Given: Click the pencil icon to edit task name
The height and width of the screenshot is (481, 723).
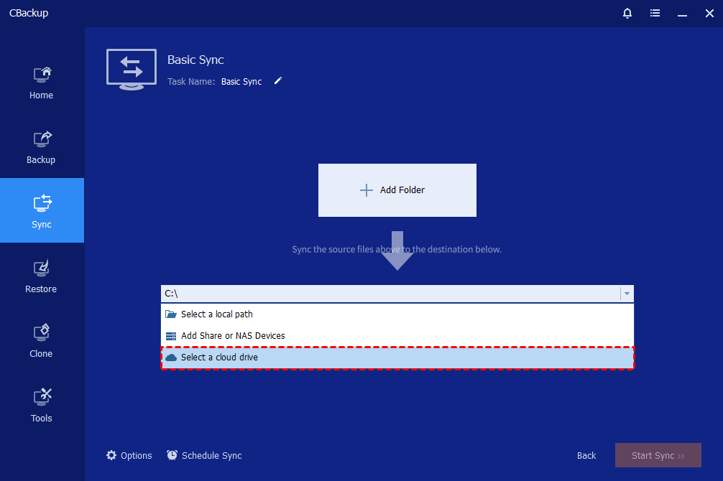Looking at the screenshot, I should pyautogui.click(x=278, y=81).
